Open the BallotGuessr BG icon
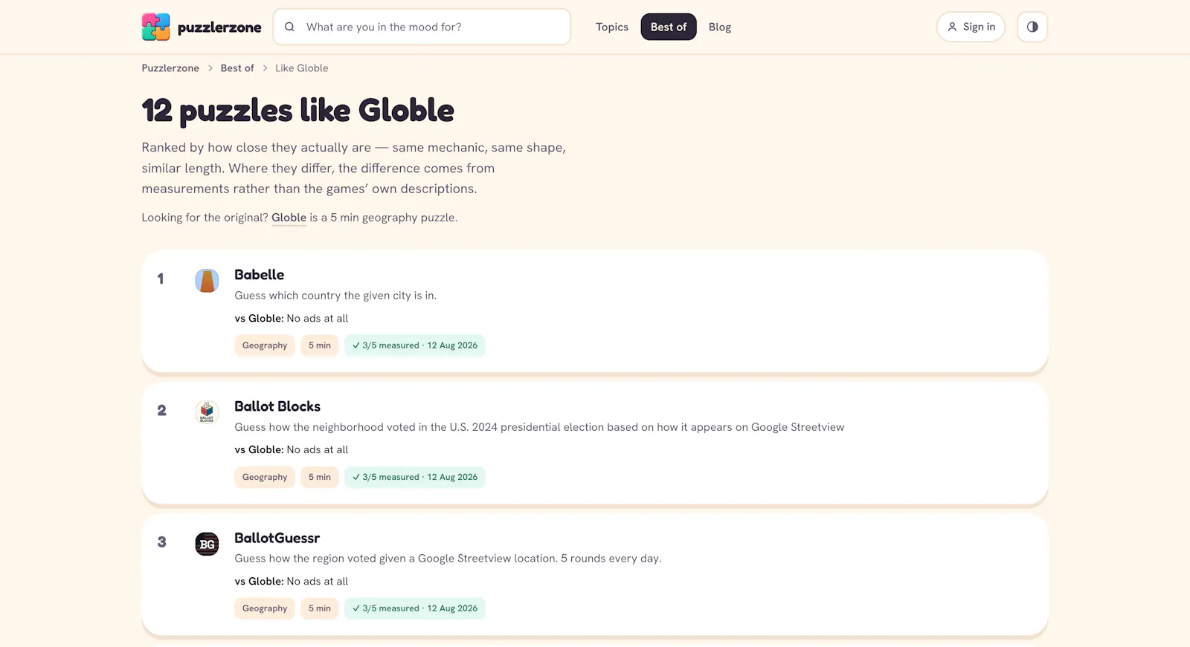The height and width of the screenshot is (647, 1190). tap(207, 544)
